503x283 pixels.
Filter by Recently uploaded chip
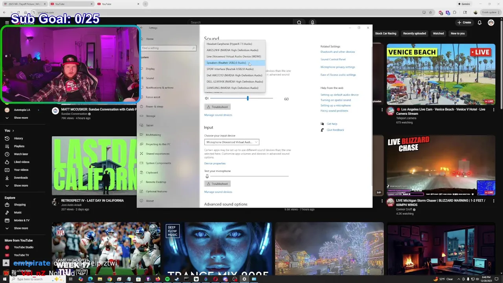[414, 33]
